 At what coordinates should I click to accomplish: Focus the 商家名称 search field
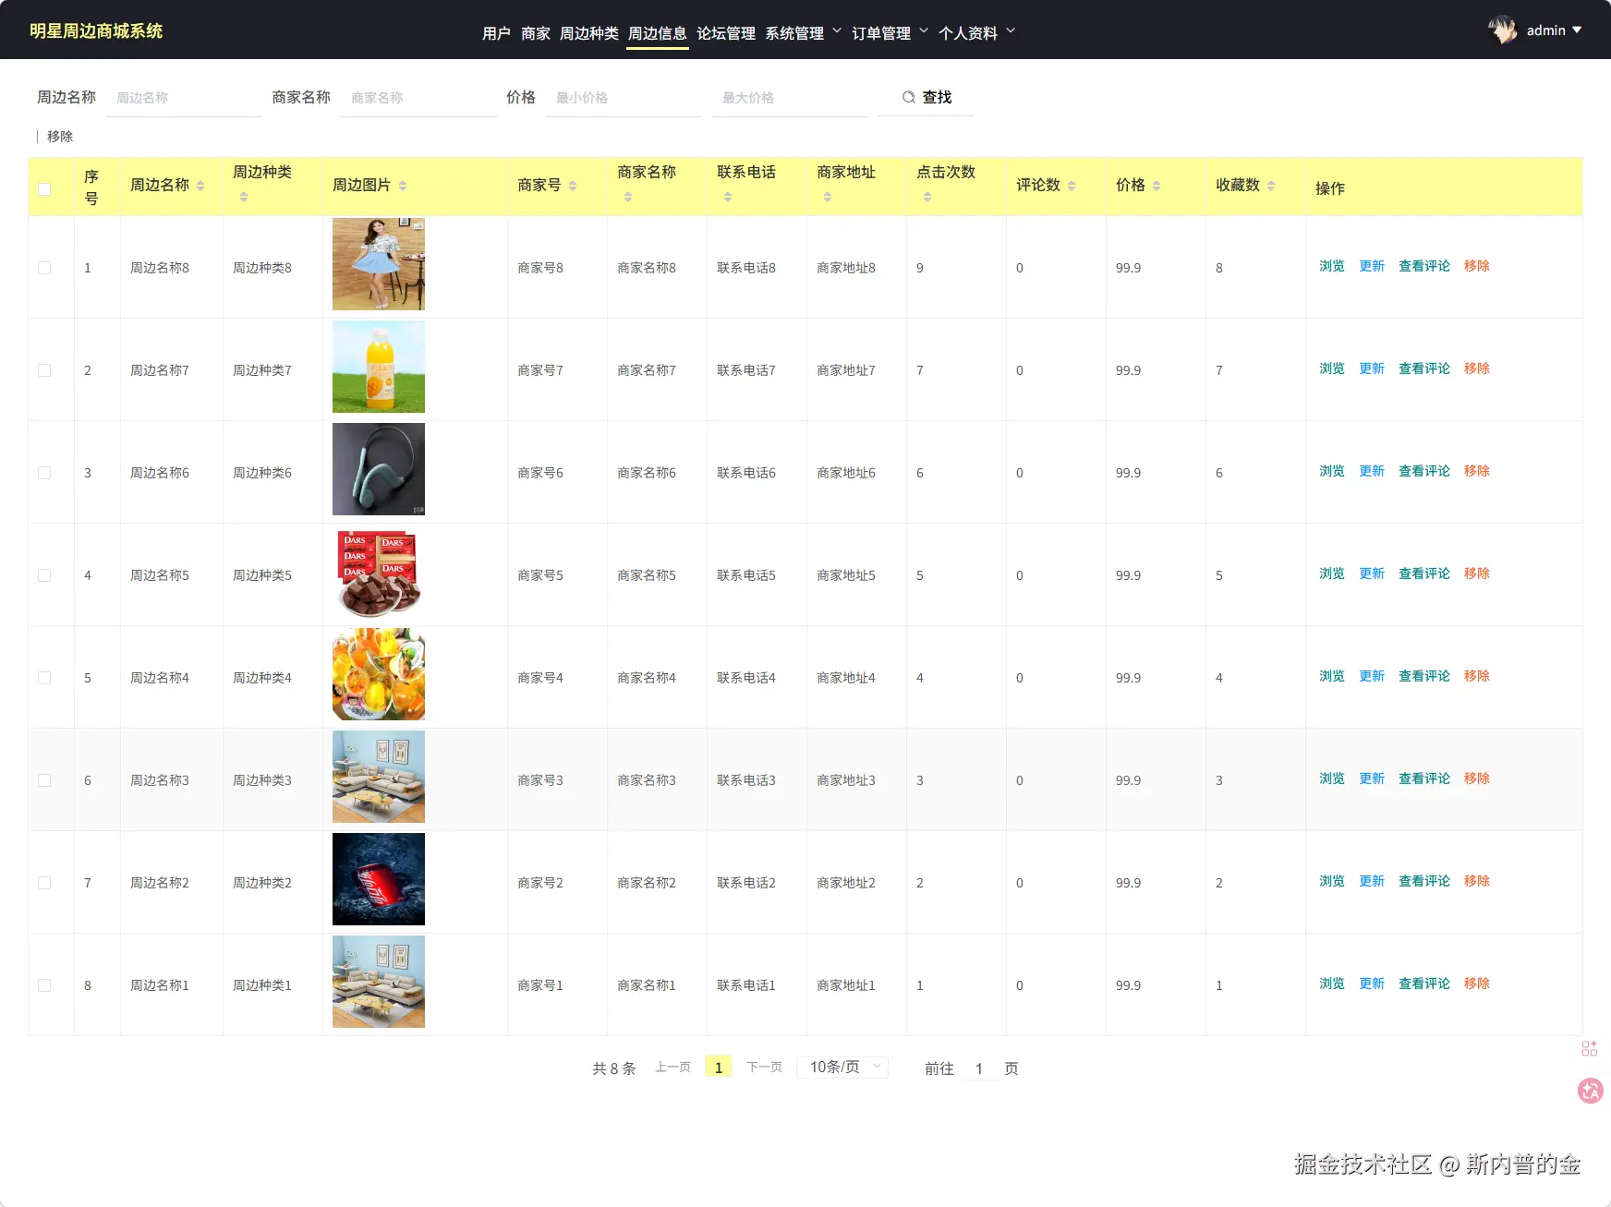click(418, 98)
